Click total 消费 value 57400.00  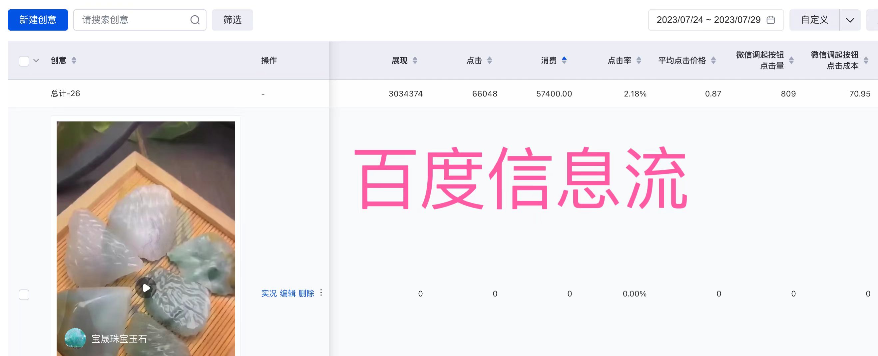tap(554, 93)
